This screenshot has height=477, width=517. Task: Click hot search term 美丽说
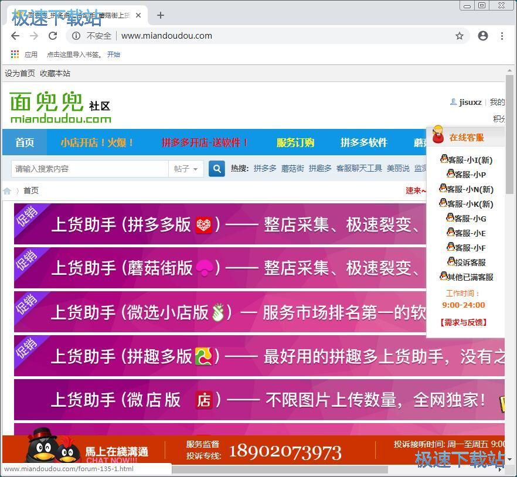[x=398, y=168]
